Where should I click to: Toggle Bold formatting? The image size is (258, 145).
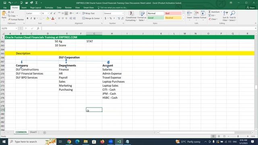point(27,18)
